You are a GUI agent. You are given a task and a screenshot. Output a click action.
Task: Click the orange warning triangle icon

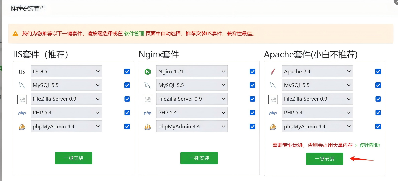[x=15, y=33]
